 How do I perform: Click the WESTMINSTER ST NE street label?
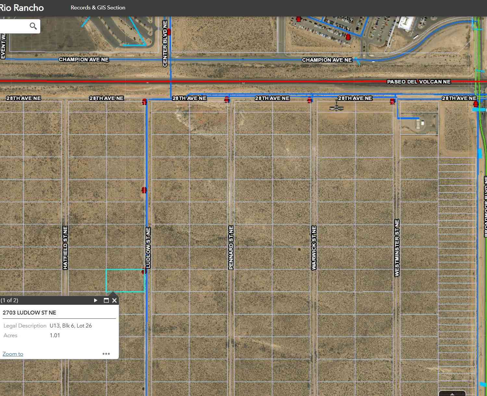pos(397,248)
